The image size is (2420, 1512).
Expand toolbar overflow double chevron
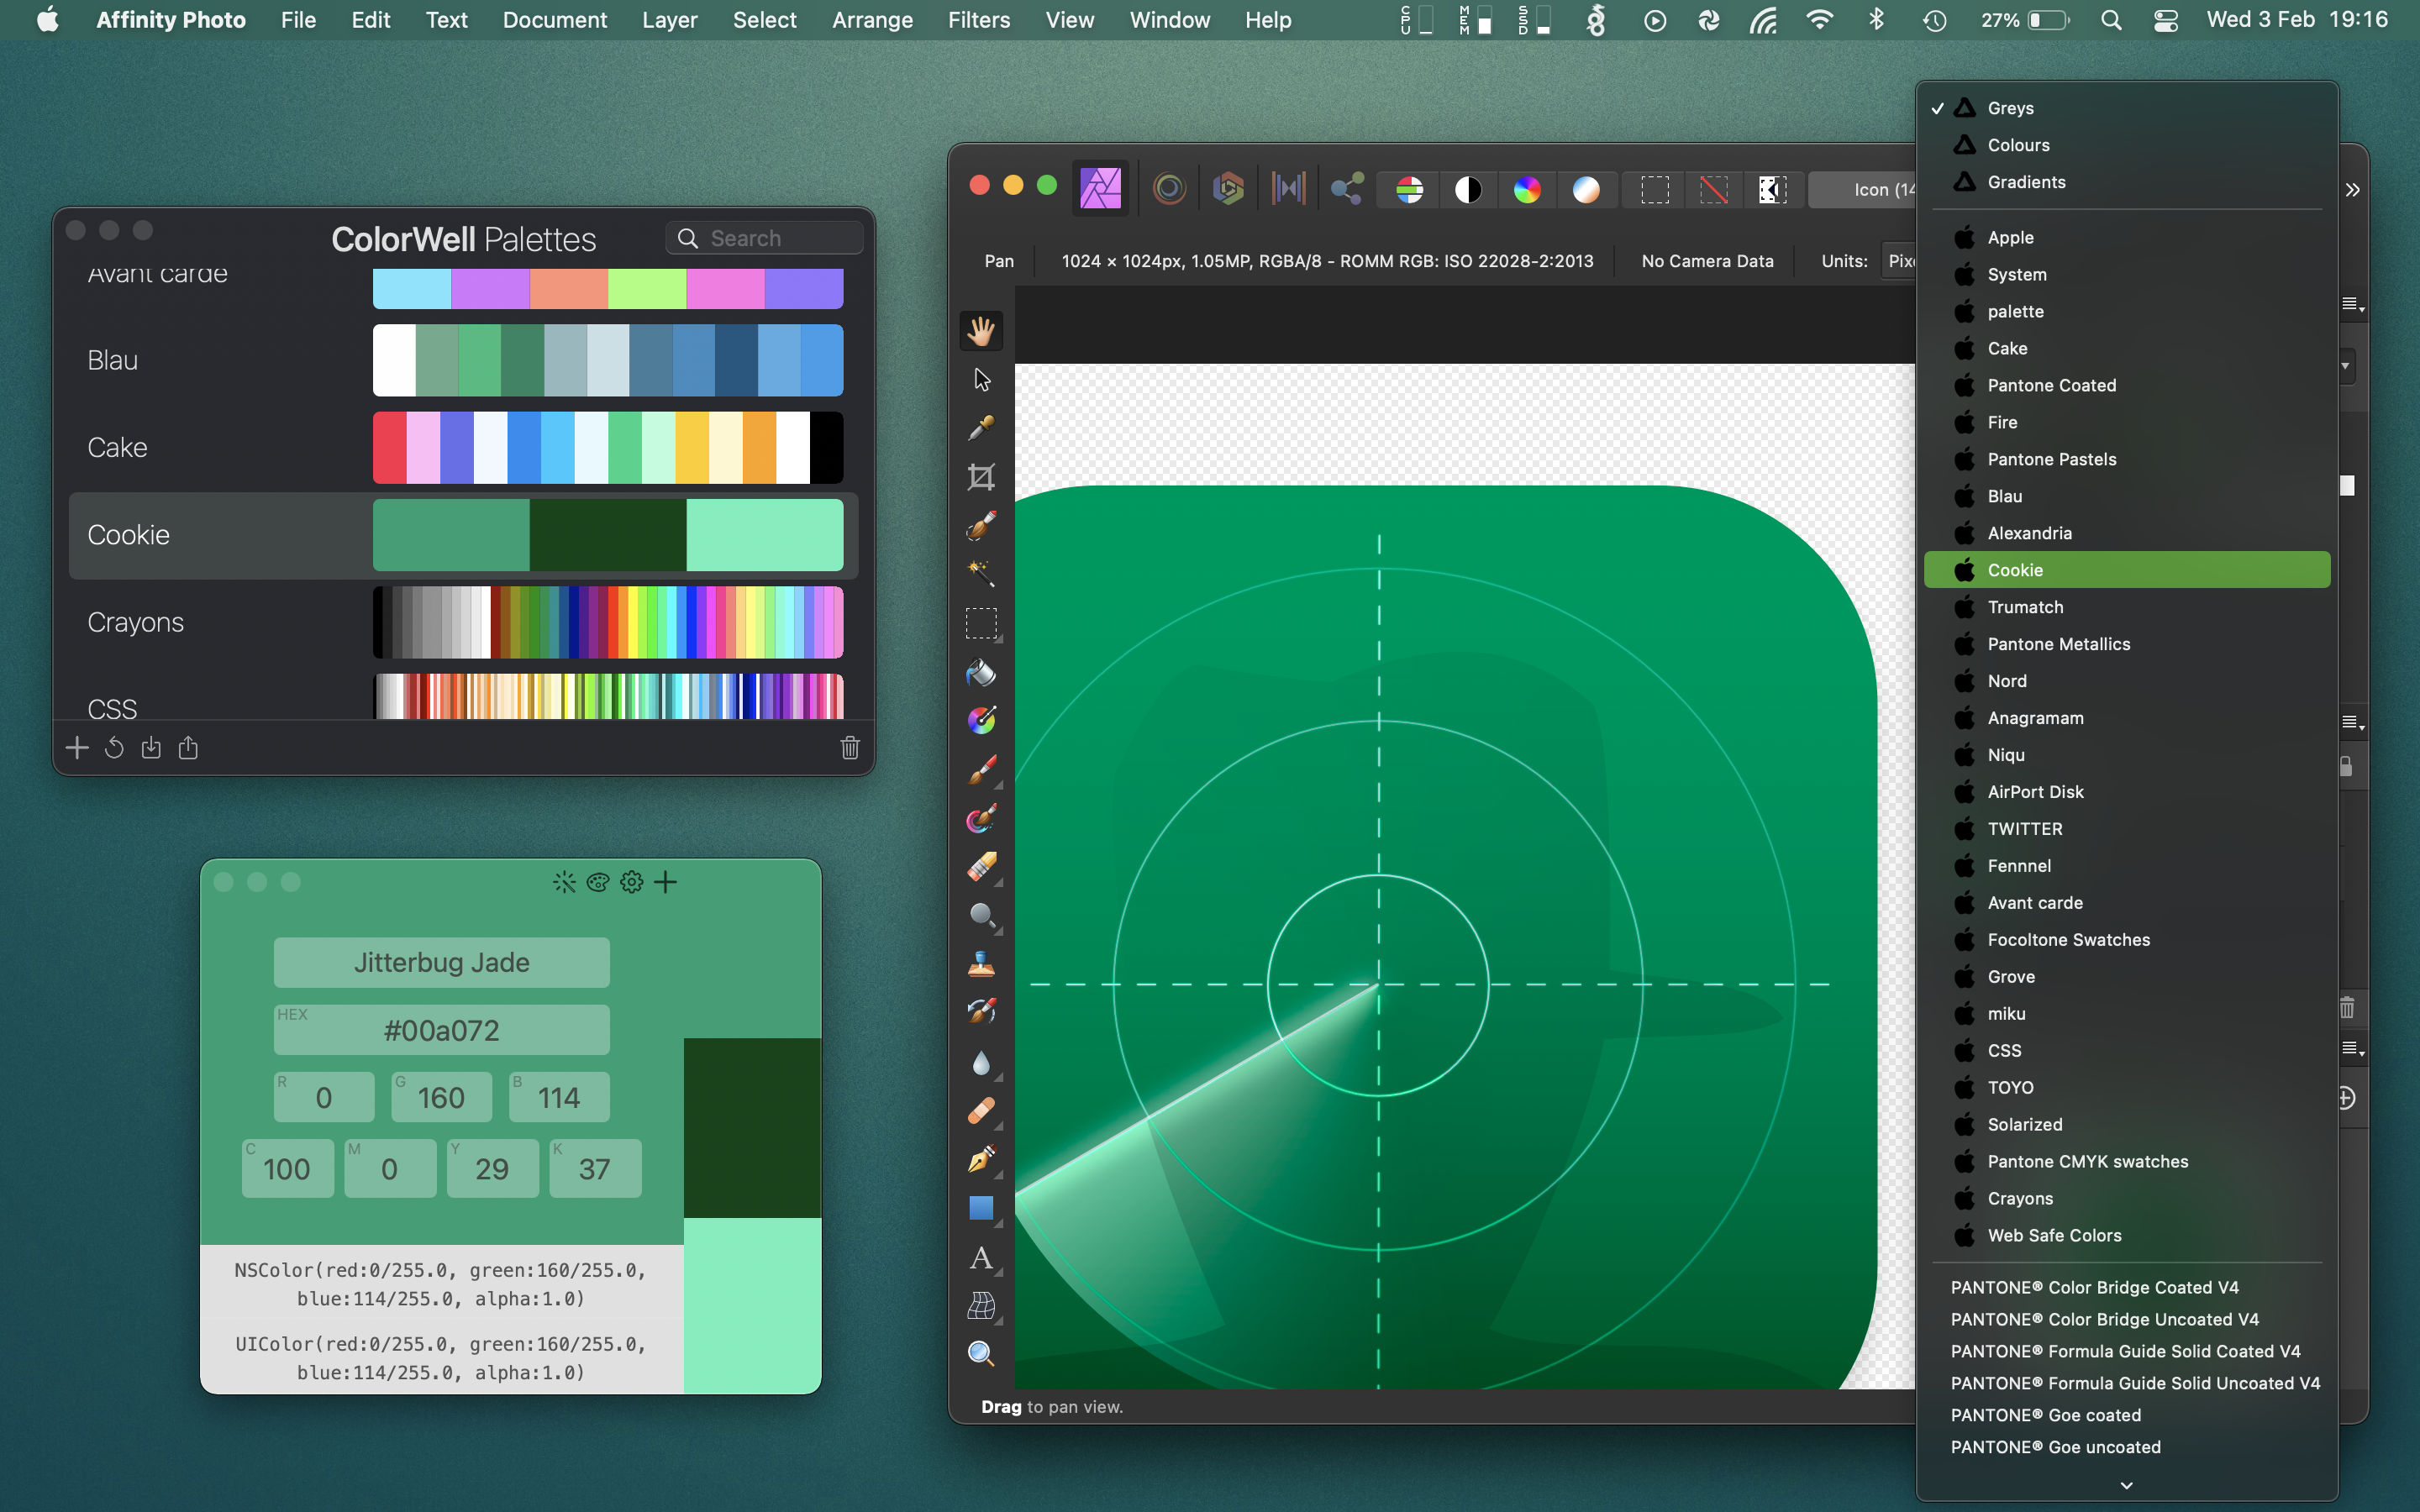coord(2352,190)
